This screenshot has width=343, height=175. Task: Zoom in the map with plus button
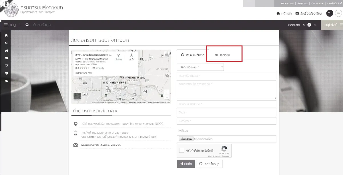167,92
